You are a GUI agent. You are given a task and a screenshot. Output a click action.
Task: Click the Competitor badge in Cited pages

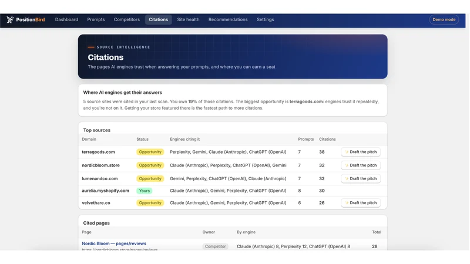pos(215,246)
